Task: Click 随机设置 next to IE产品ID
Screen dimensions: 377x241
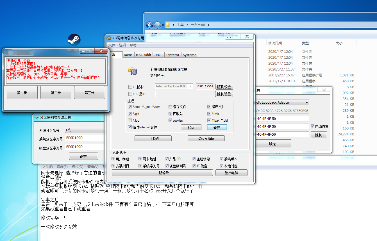Action: click(x=224, y=94)
